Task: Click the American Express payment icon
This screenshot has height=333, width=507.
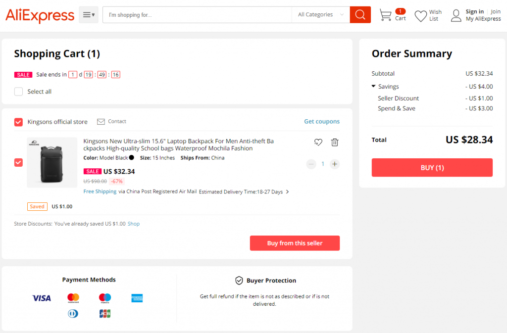Action: [137, 298]
